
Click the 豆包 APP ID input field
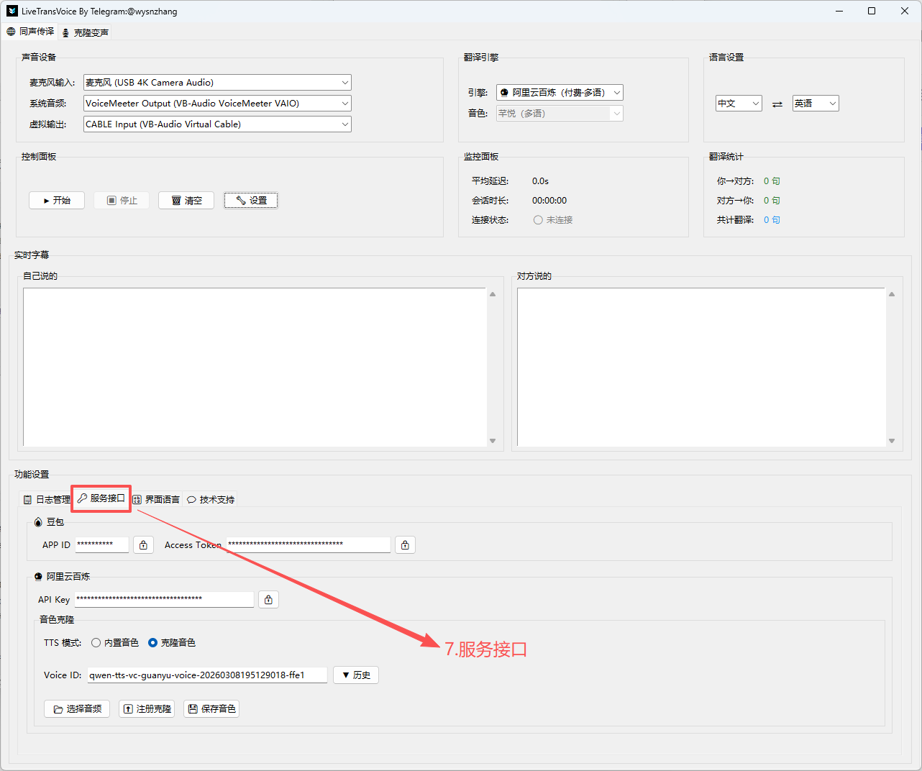pyautogui.click(x=102, y=544)
